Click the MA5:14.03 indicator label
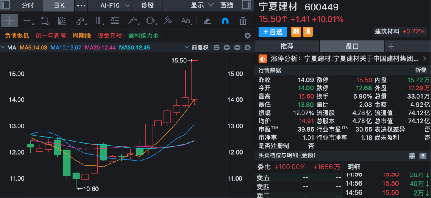431x198 pixels. coord(33,47)
